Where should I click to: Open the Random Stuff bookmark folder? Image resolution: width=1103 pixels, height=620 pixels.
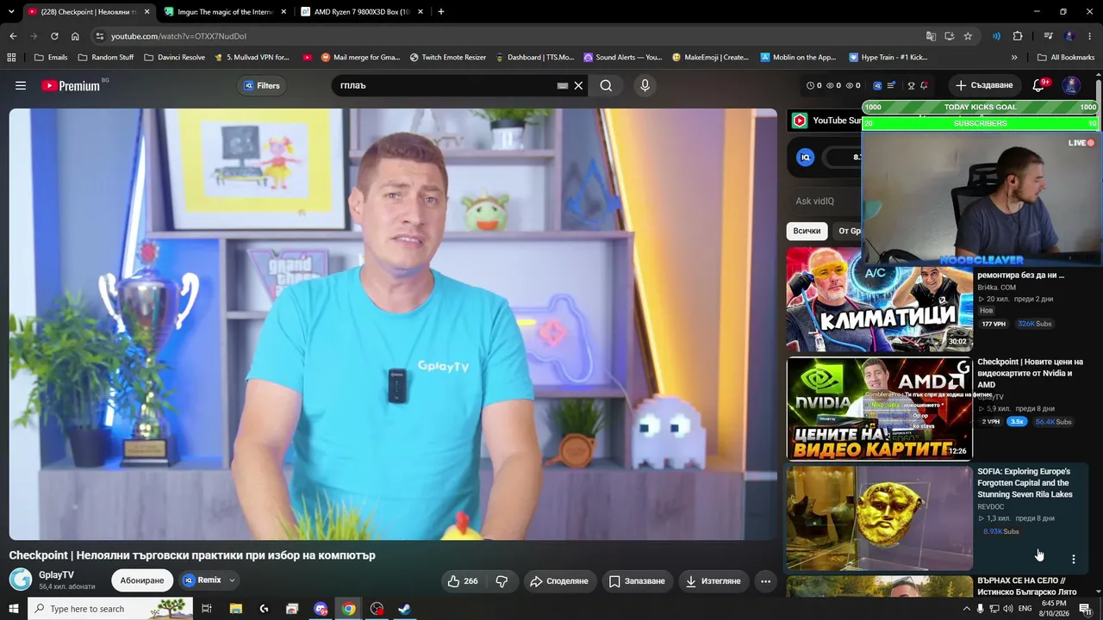tap(106, 58)
